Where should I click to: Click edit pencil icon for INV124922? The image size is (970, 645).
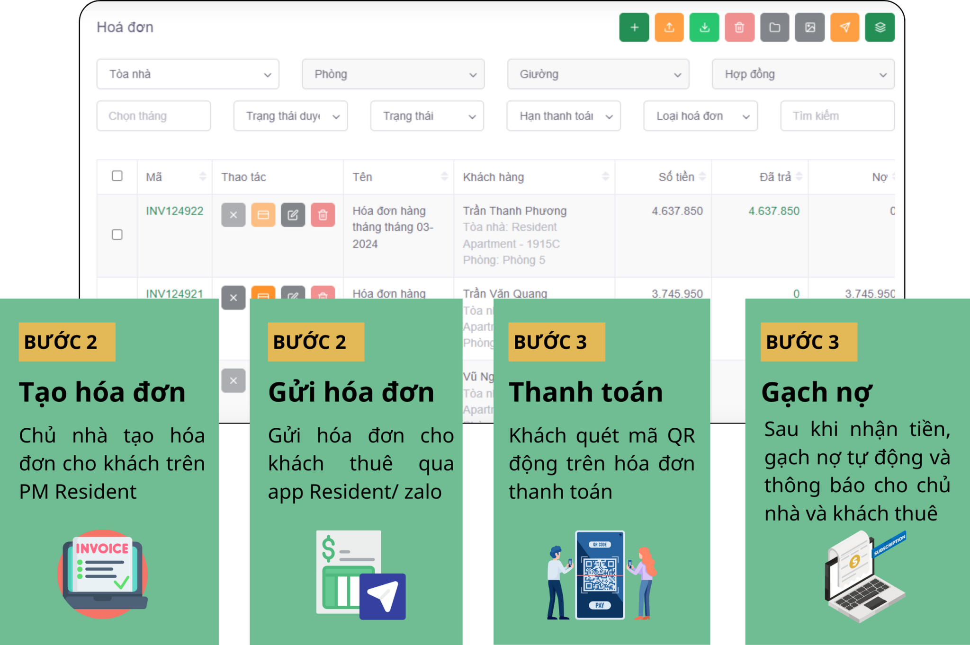click(293, 215)
